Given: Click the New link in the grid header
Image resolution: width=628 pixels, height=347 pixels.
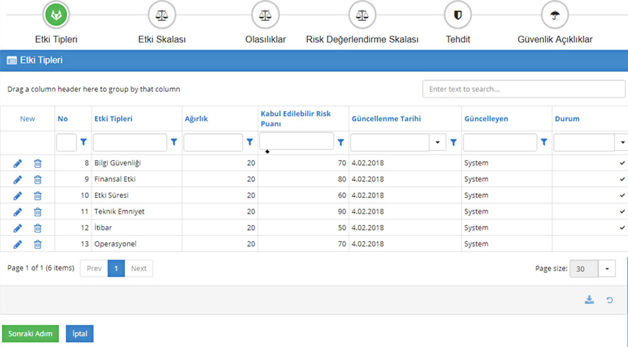Looking at the screenshot, I should tap(28, 119).
